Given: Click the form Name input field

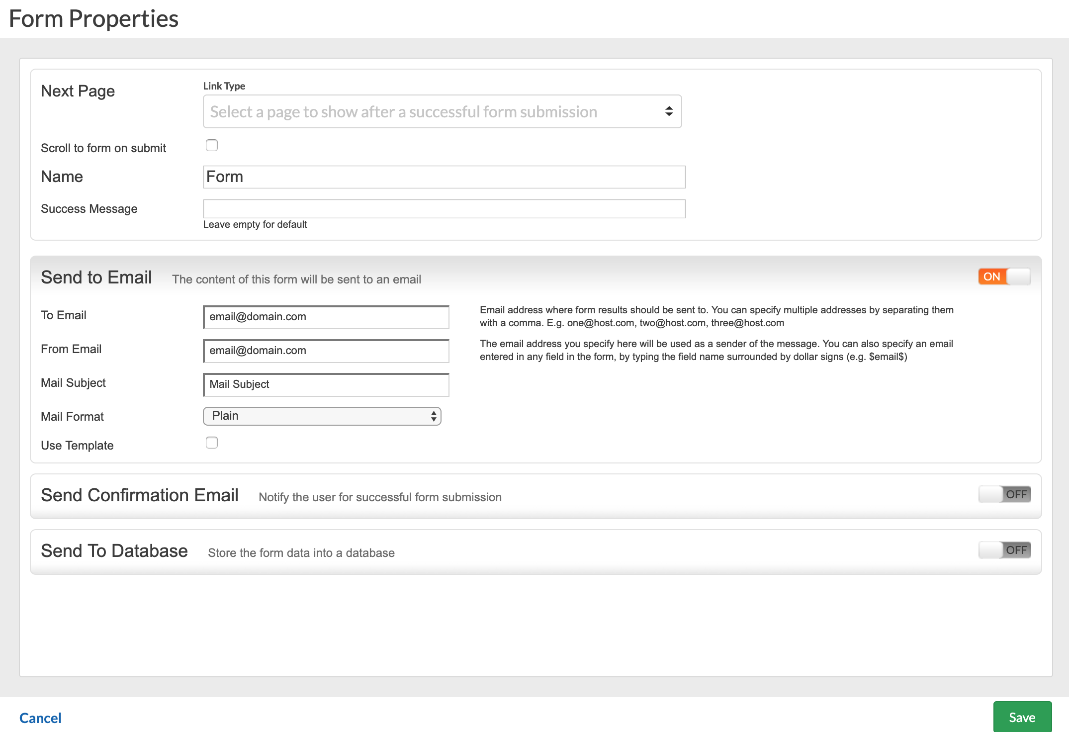Looking at the screenshot, I should [444, 177].
